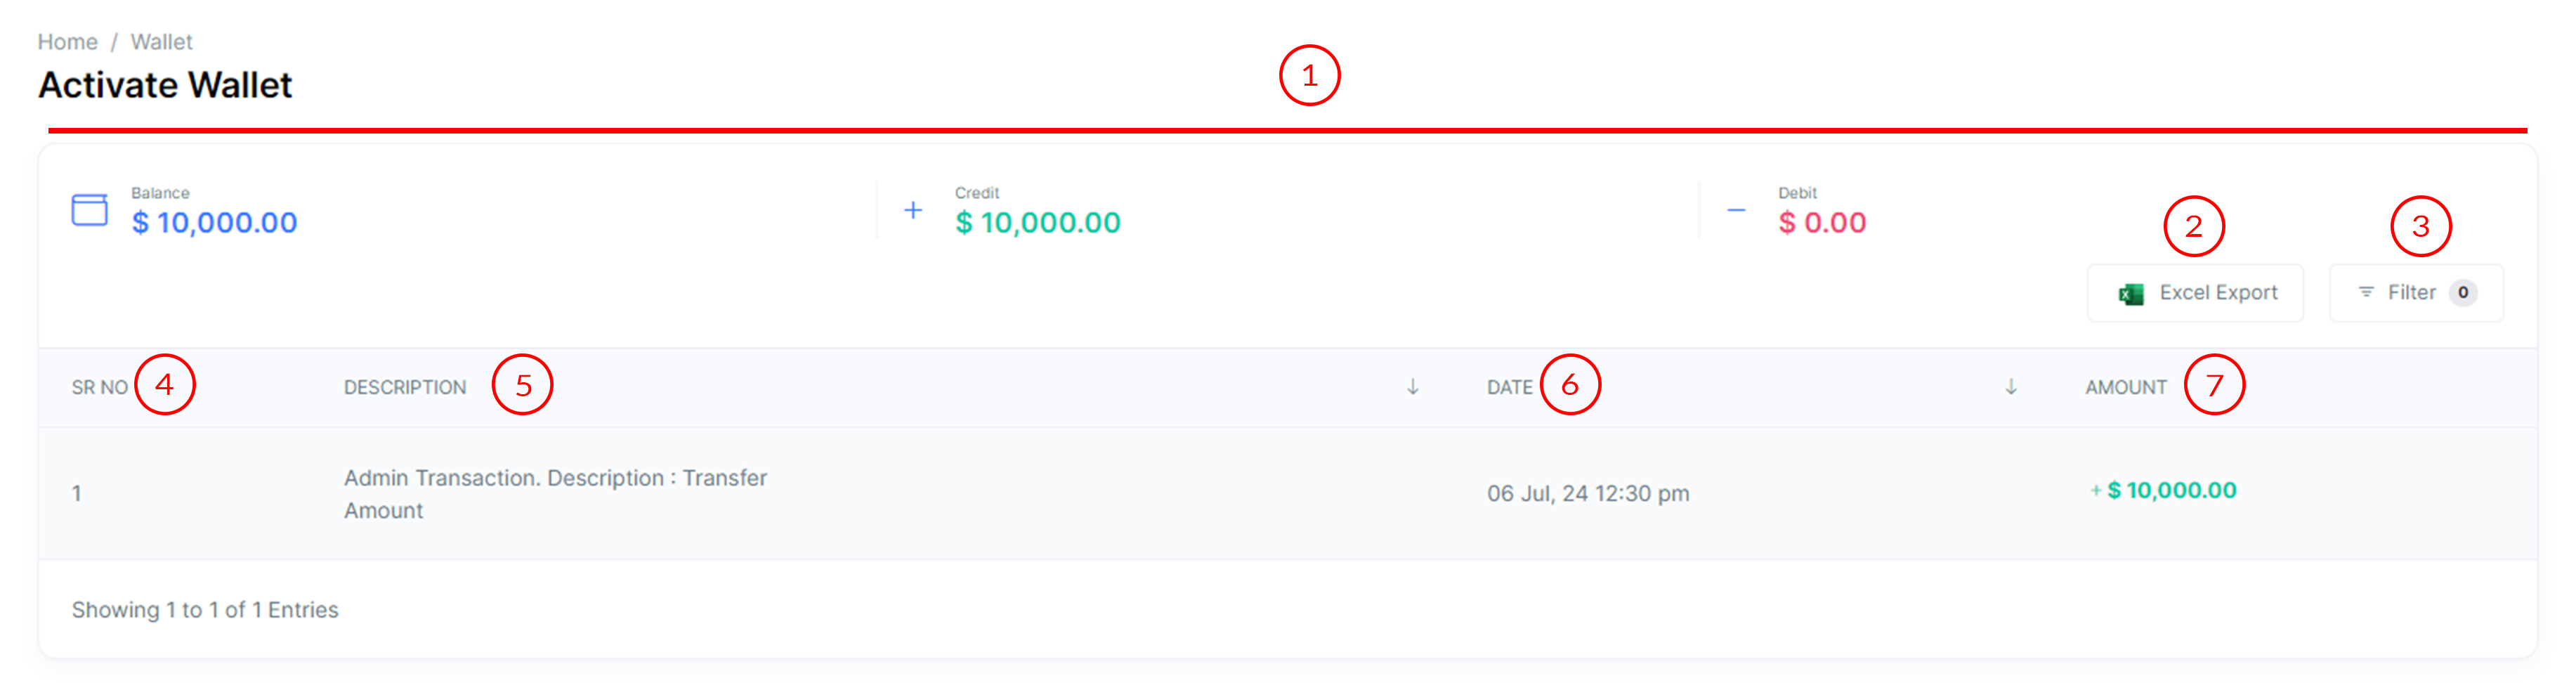Click the Filter lines icon
Screen dimensions: 2576x683
click(2366, 292)
